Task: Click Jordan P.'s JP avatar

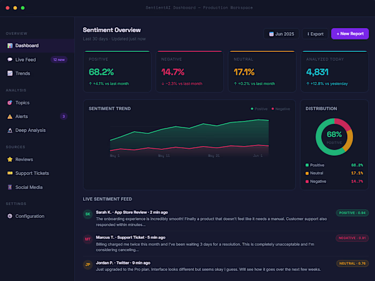Action: [x=88, y=265]
